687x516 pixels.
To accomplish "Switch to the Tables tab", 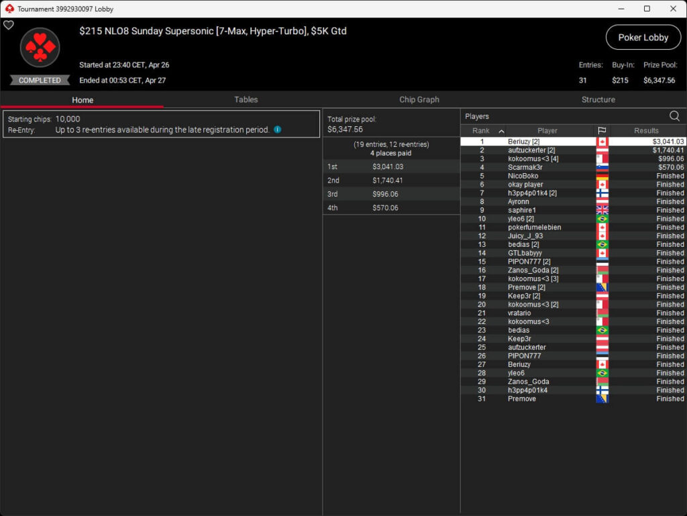I will point(246,99).
